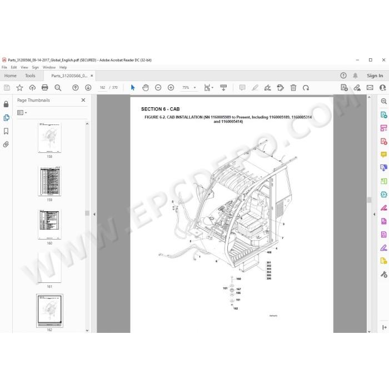This screenshot has height=389, width=389.
Task: Open the search tool in right pane
Action: click(384, 101)
